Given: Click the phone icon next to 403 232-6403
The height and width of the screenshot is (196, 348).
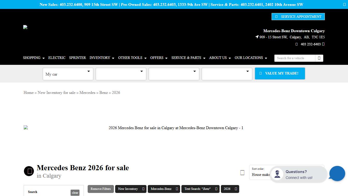Looking at the screenshot, I should click(x=297, y=44).
